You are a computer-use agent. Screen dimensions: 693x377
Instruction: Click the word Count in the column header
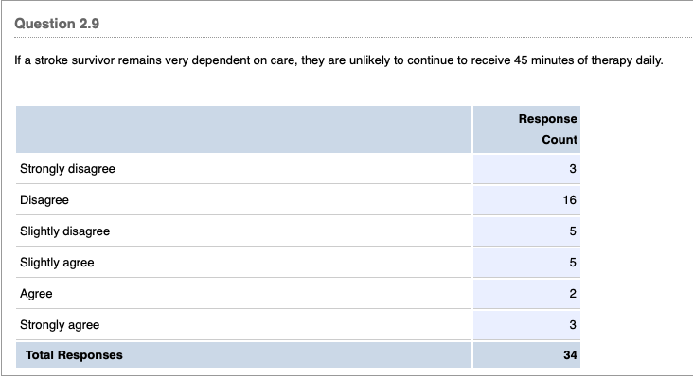coord(560,139)
